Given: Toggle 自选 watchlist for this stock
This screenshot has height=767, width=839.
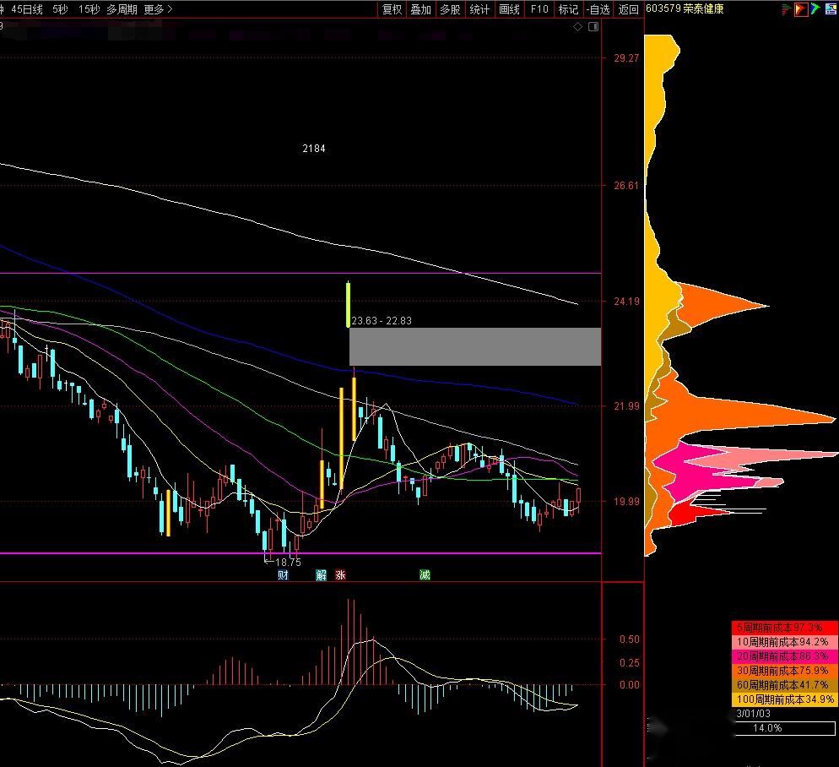Looking at the screenshot, I should [597, 9].
